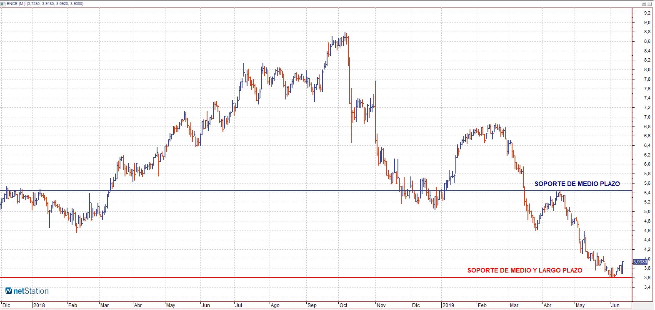This screenshot has width=655, height=310.
Task: Click the 2018 year label on time axis
Action: coord(38,305)
